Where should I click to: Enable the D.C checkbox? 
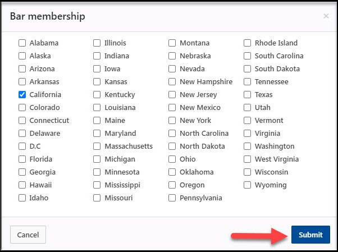click(22, 146)
